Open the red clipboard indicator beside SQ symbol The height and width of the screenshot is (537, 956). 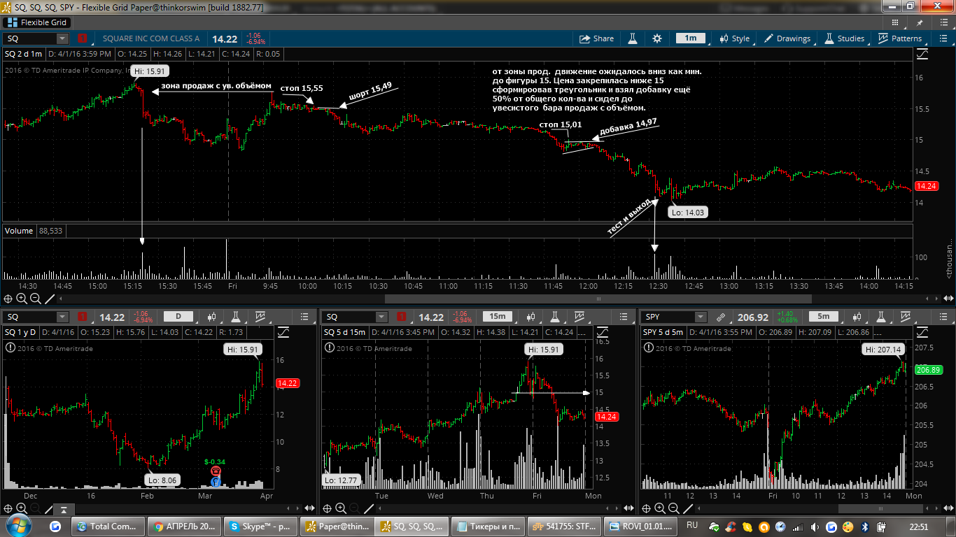[83, 38]
